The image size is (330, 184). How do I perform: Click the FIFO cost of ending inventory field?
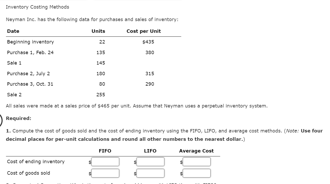tap(105, 162)
